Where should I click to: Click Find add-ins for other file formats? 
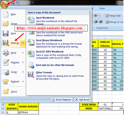coord(58,65)
